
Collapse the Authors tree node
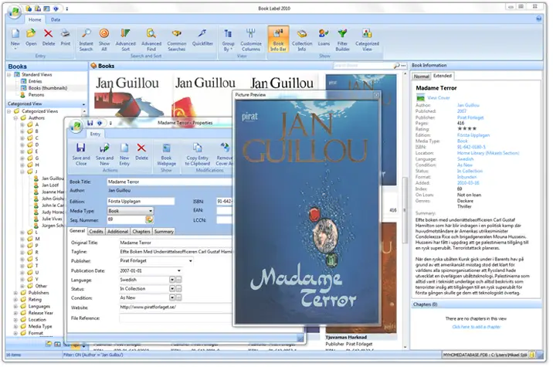pos(15,118)
